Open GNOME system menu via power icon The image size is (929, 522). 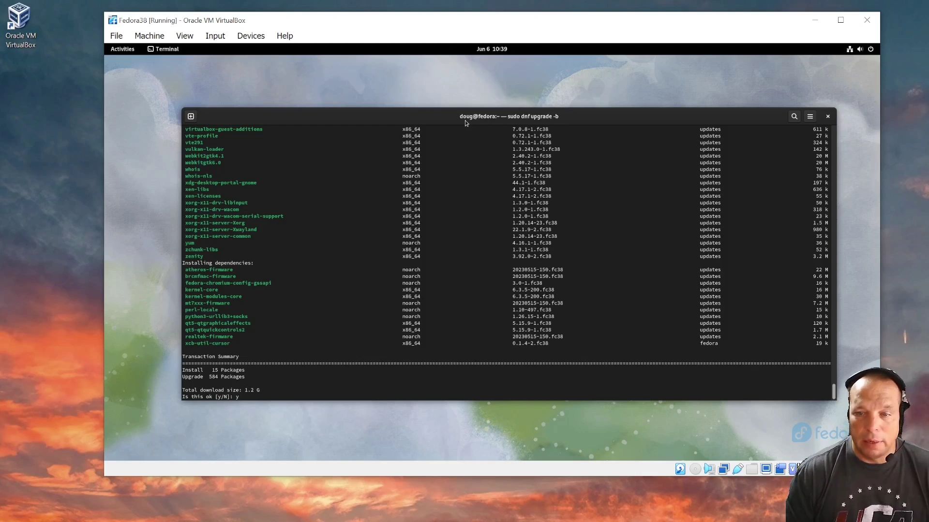[870, 49]
